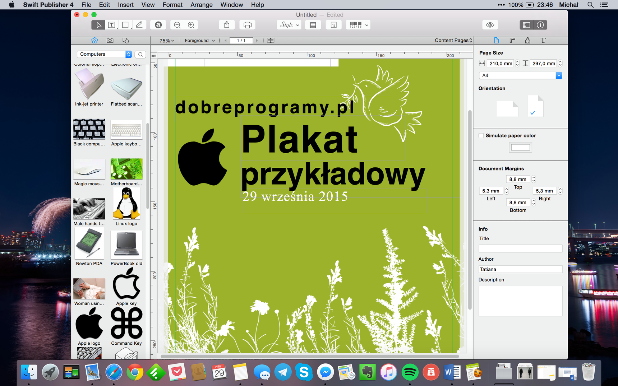The height and width of the screenshot is (386, 618).
Task: Click the clipart search button
Action: tap(140, 54)
